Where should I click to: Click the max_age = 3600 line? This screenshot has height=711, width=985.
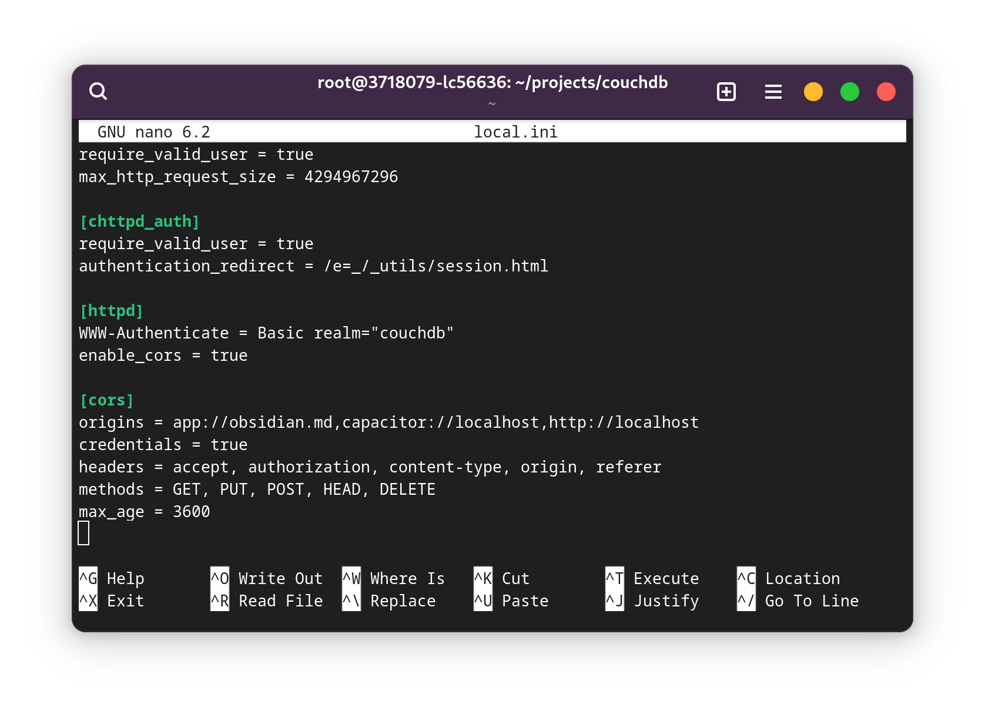click(145, 512)
